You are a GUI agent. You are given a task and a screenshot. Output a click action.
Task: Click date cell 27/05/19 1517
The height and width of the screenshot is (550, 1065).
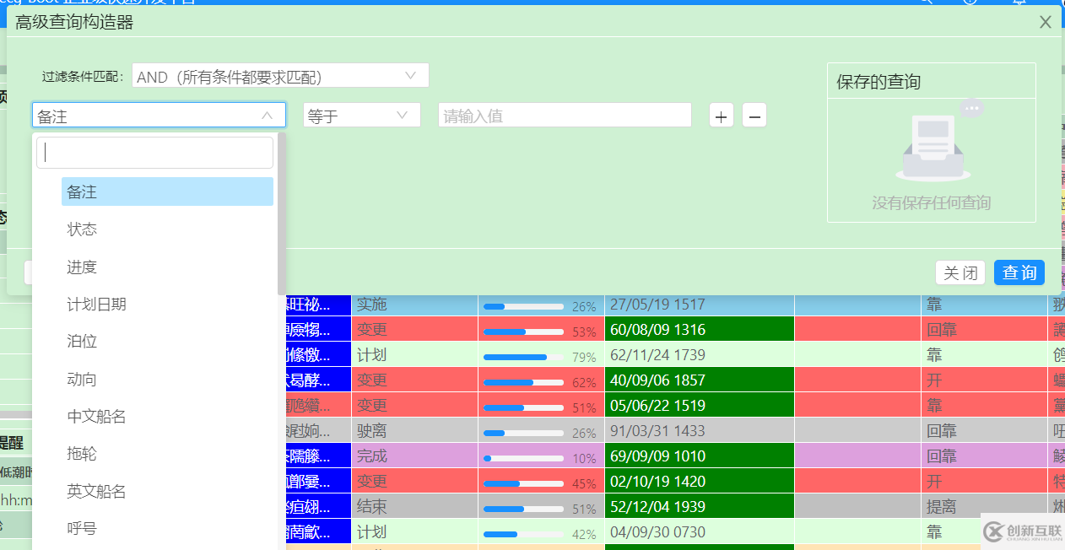(x=700, y=305)
